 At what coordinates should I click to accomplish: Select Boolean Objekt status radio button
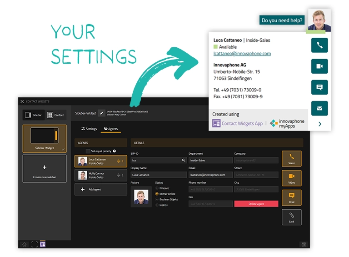pyautogui.click(x=157, y=199)
